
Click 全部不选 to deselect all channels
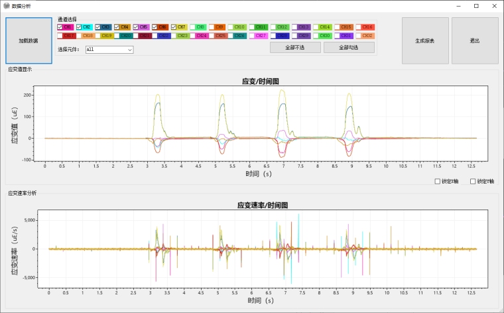point(296,48)
